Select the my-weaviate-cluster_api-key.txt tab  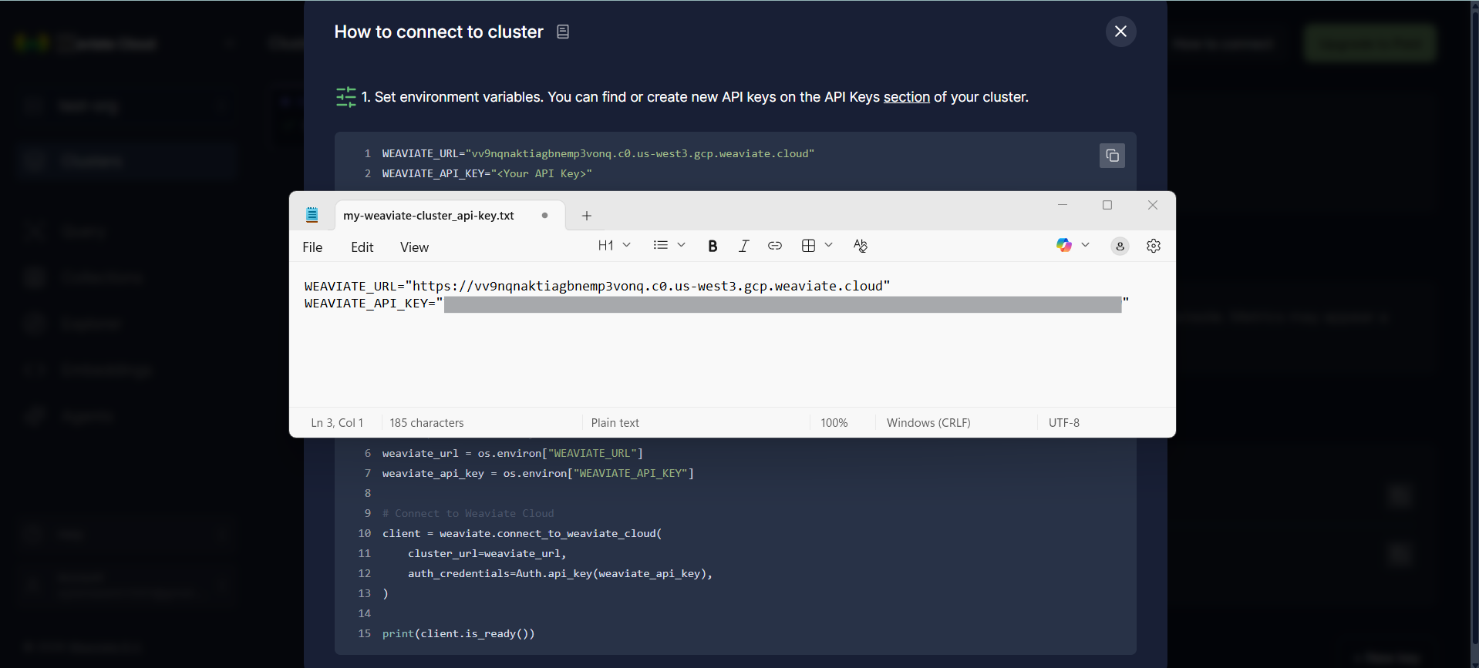click(x=429, y=216)
